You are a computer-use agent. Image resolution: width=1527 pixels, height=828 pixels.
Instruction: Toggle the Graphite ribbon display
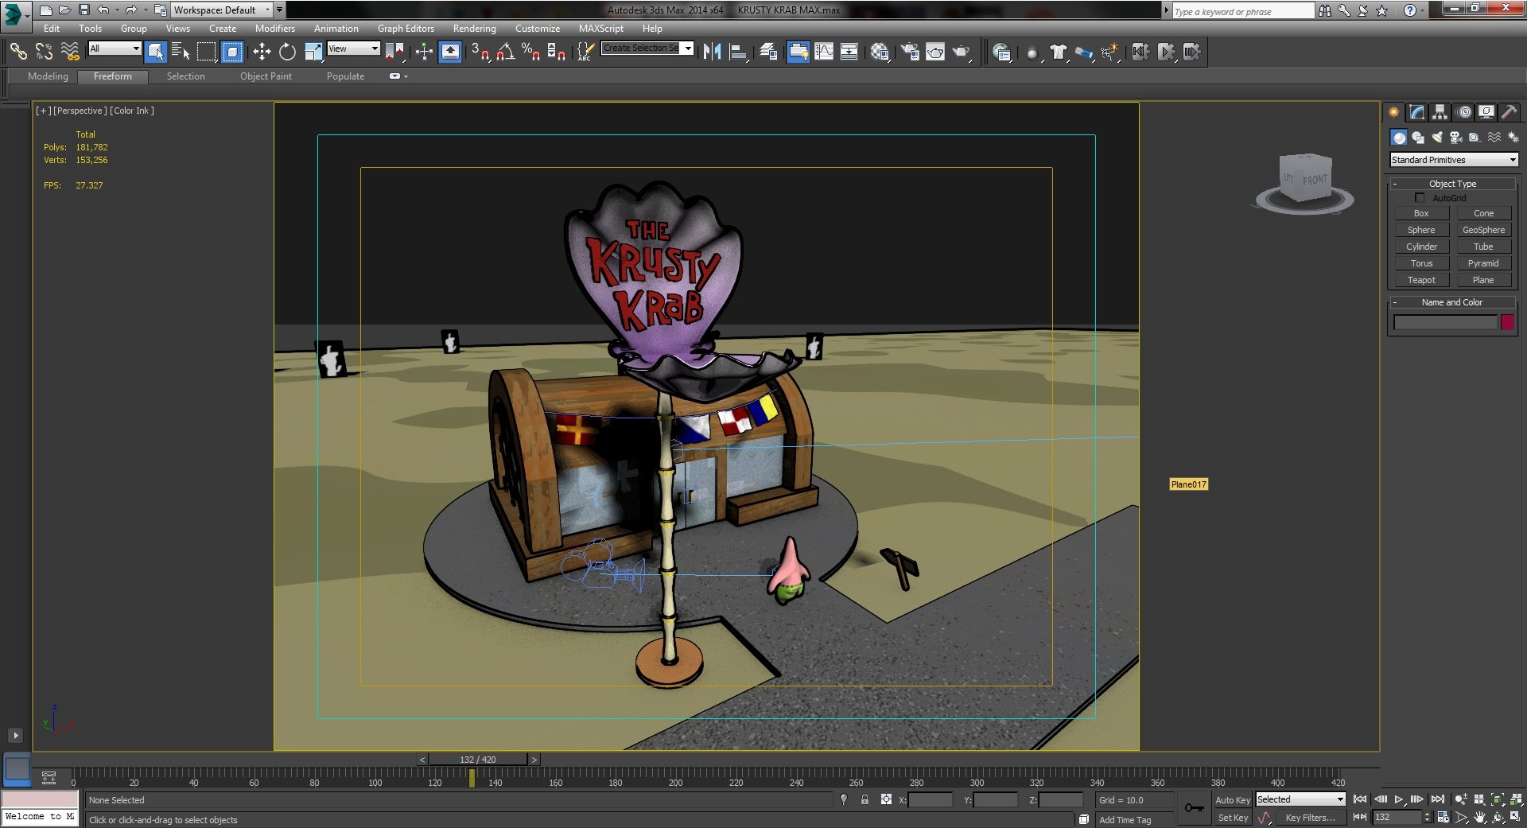(798, 52)
